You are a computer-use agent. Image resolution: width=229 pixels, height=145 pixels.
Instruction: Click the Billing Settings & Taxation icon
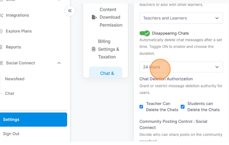pyautogui.click(x=94, y=49)
